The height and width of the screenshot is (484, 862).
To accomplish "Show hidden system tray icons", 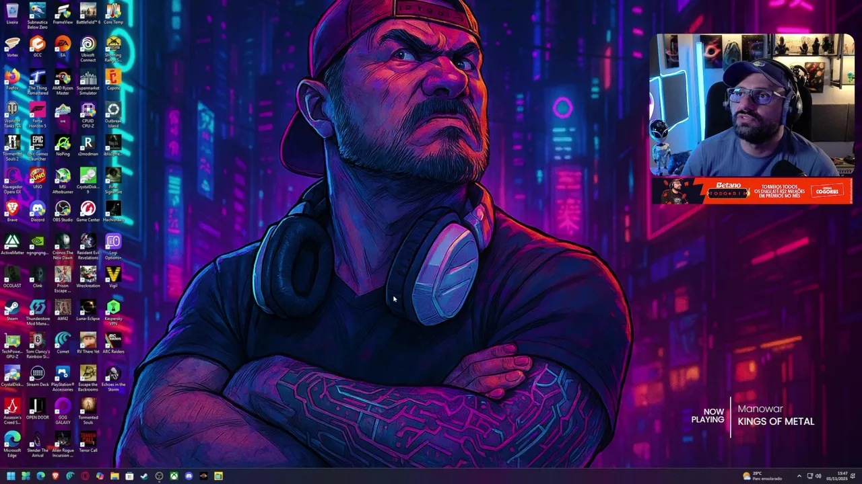I will [799, 476].
